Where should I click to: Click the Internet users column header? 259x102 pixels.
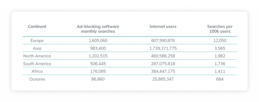pos(163,26)
